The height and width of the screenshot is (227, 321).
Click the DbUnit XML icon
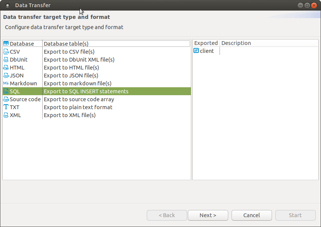[x=6, y=60]
